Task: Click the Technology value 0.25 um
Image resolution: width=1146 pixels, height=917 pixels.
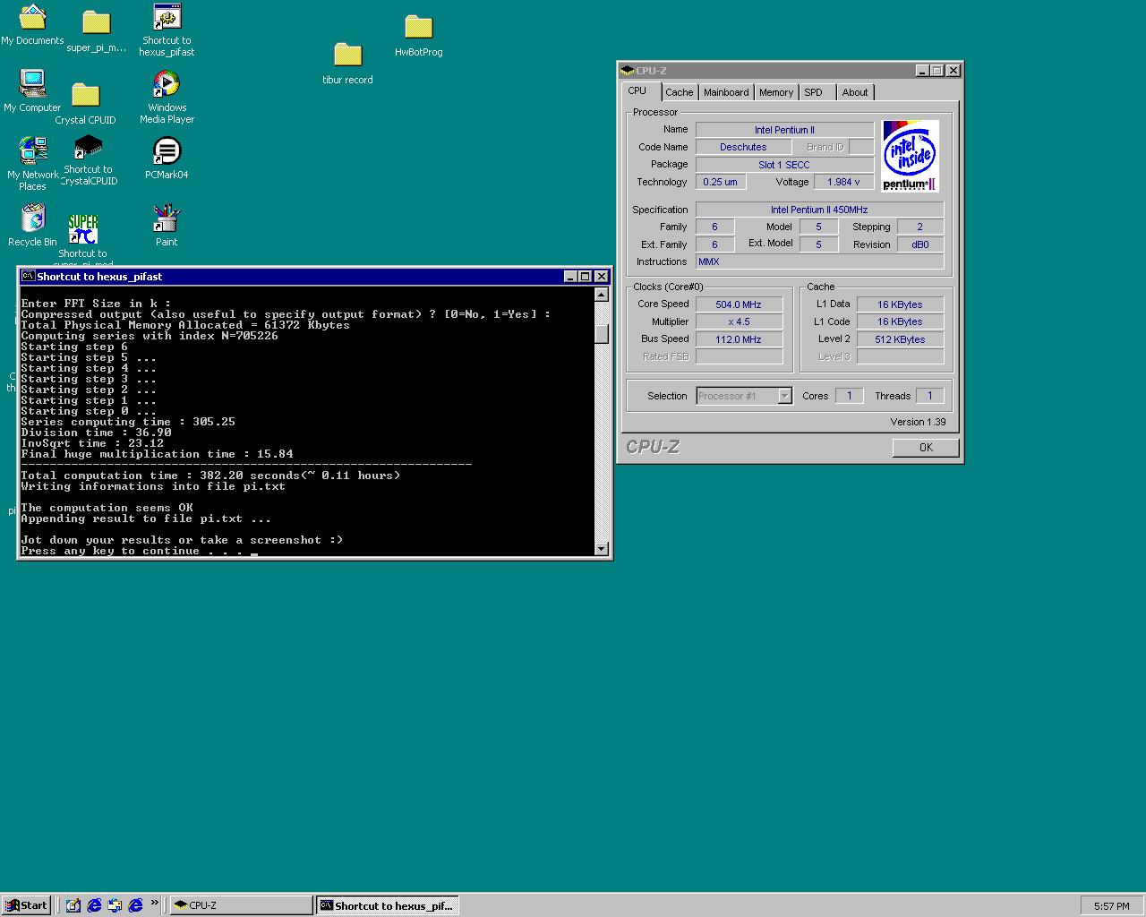Action: 720,182
